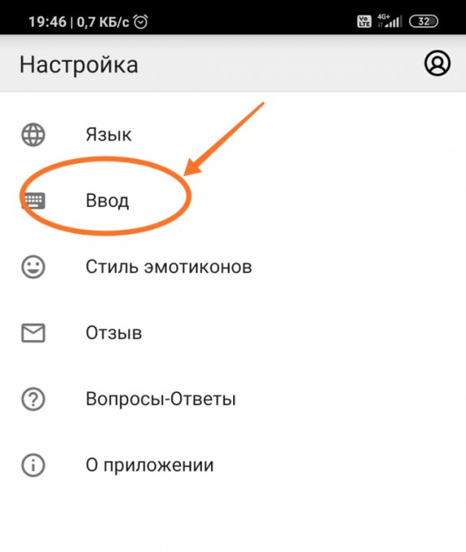Screen dimensions: 466x552
Task: Tap the VoLTE status icon
Action: tap(364, 21)
